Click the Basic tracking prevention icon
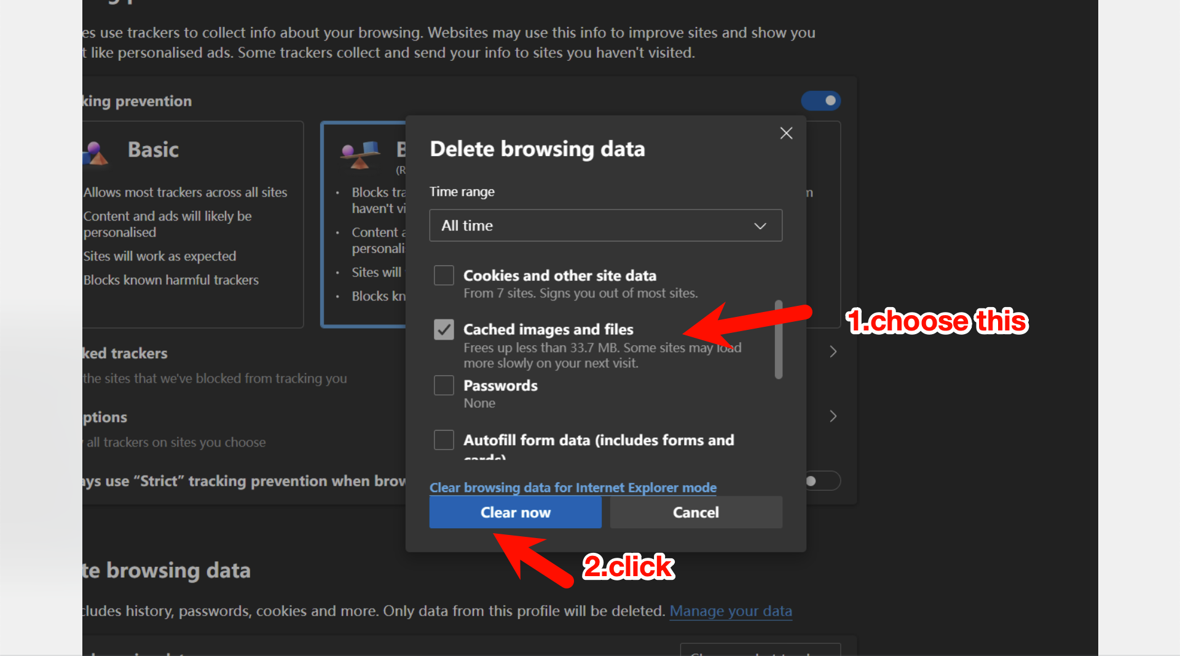1180x656 pixels. click(x=96, y=152)
